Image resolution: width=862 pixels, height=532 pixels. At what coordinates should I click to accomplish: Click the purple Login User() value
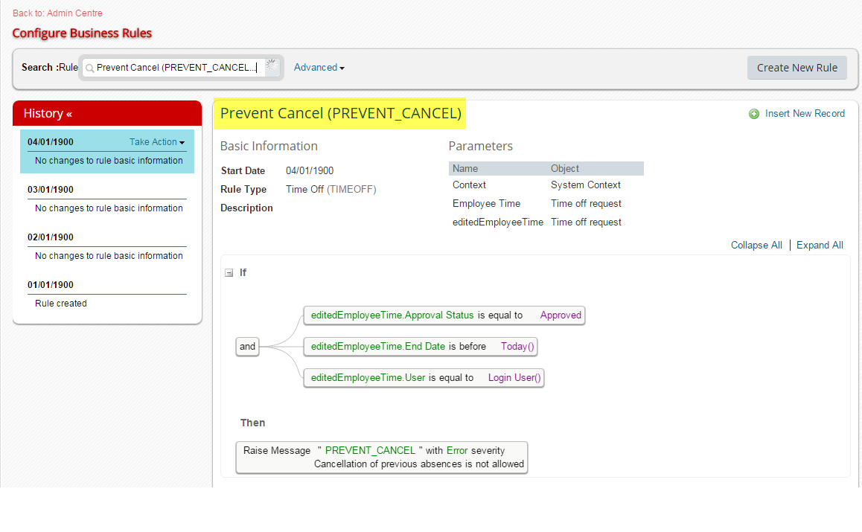(514, 378)
